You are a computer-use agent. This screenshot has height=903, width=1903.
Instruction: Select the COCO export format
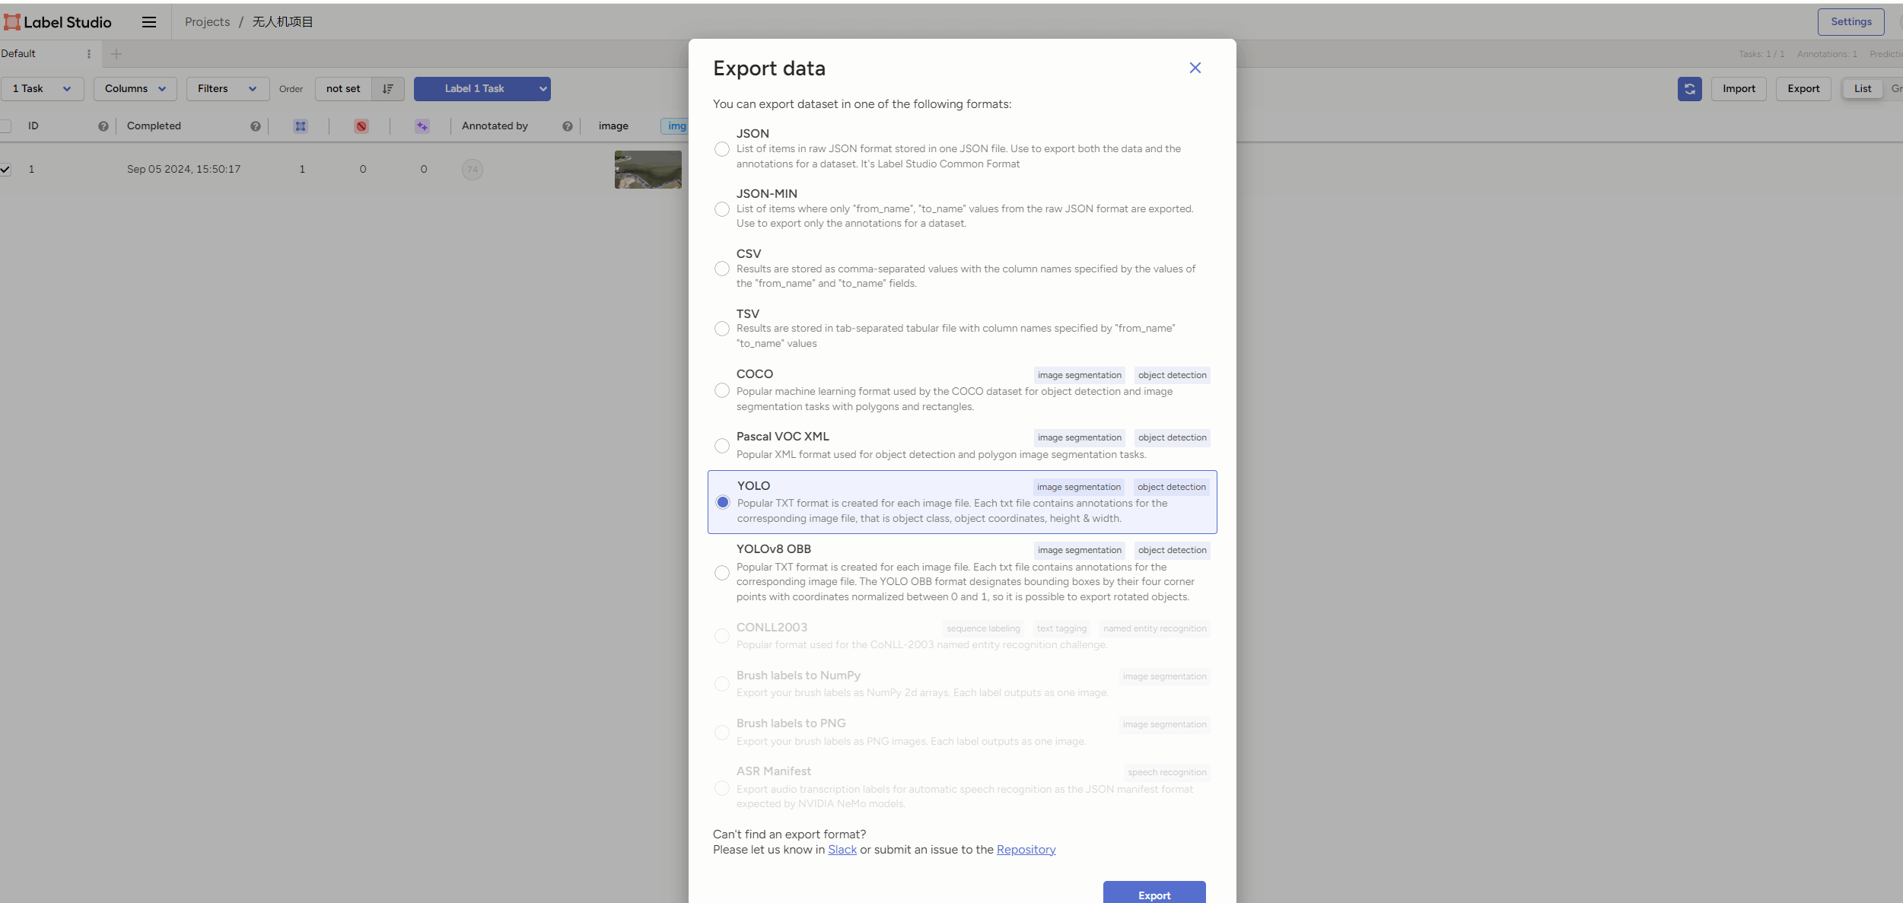pyautogui.click(x=722, y=390)
